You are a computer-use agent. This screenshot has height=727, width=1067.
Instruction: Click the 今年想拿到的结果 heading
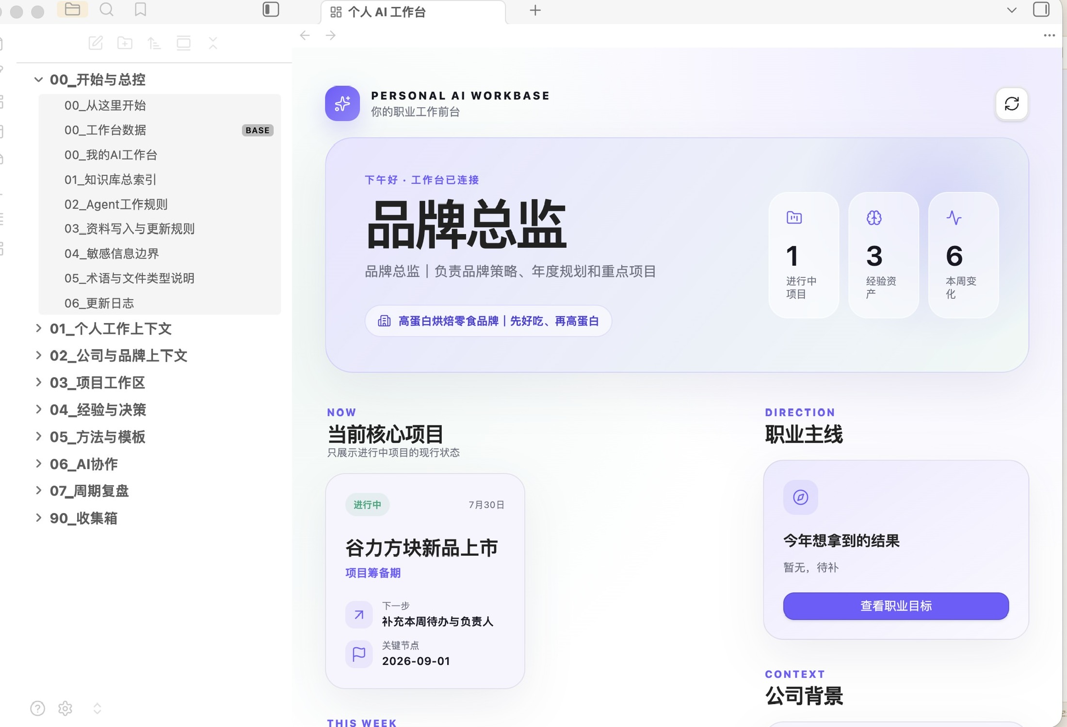841,540
